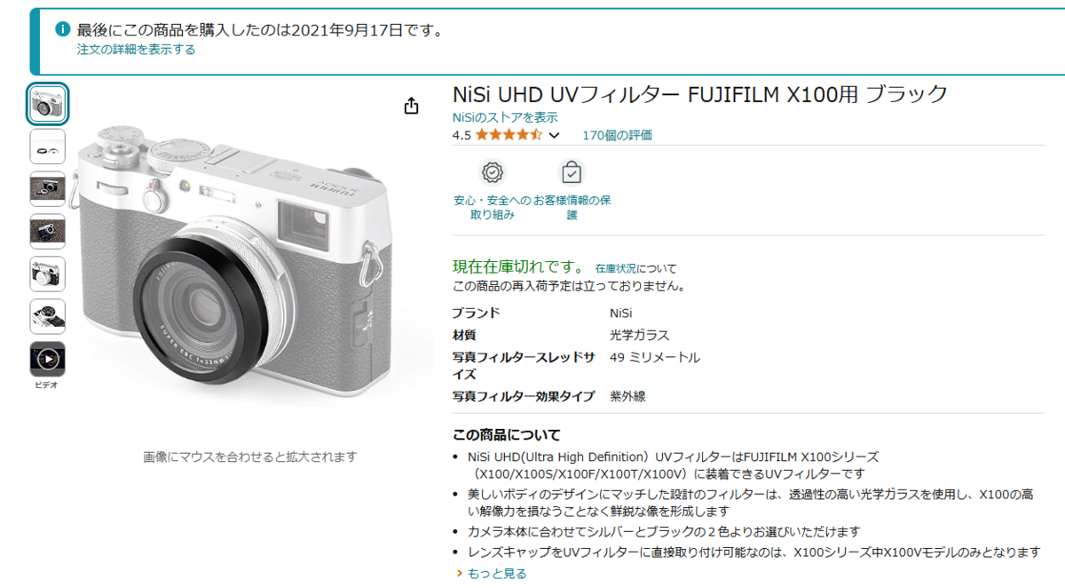This screenshot has height=588, width=1065.
Task: Select the fourth product thumbnail
Action: [x=48, y=232]
